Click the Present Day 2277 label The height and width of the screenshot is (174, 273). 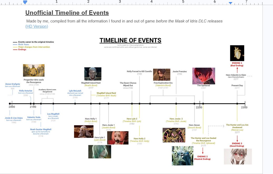[x=237, y=87]
